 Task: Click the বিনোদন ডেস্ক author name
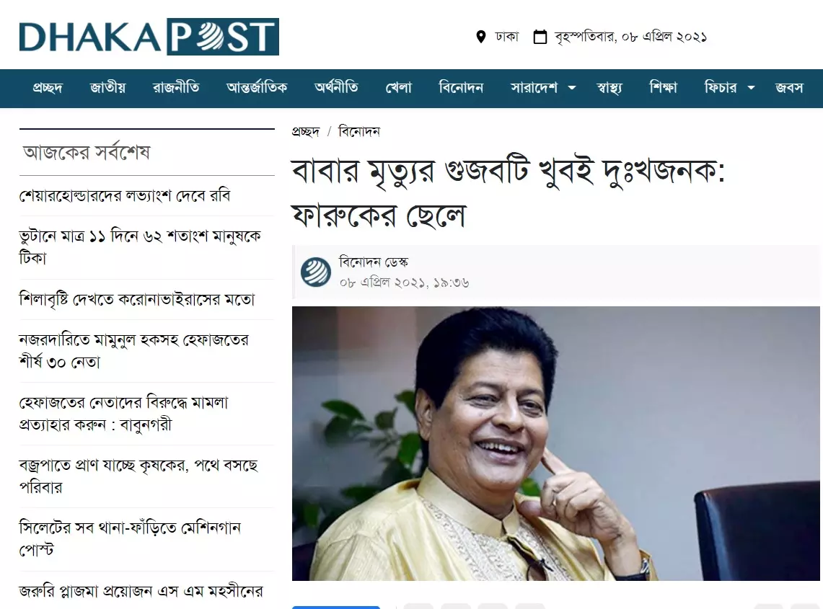374,262
